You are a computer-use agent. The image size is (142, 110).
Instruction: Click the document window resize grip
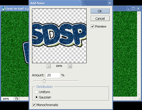pos(139,99)
